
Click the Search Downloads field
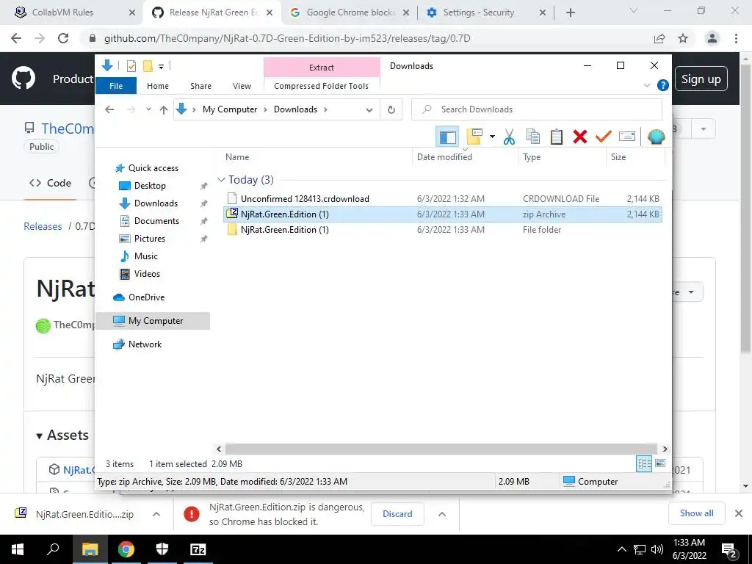(x=537, y=109)
